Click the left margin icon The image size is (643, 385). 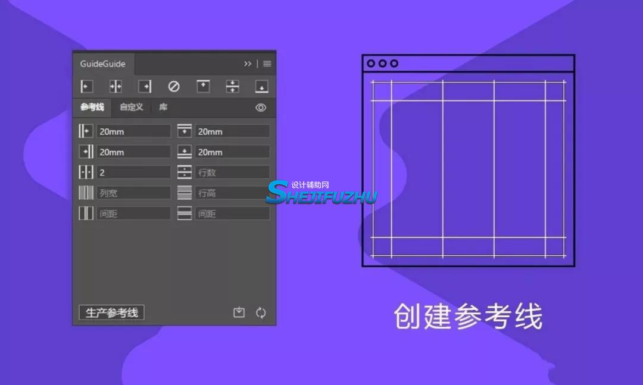(86, 131)
